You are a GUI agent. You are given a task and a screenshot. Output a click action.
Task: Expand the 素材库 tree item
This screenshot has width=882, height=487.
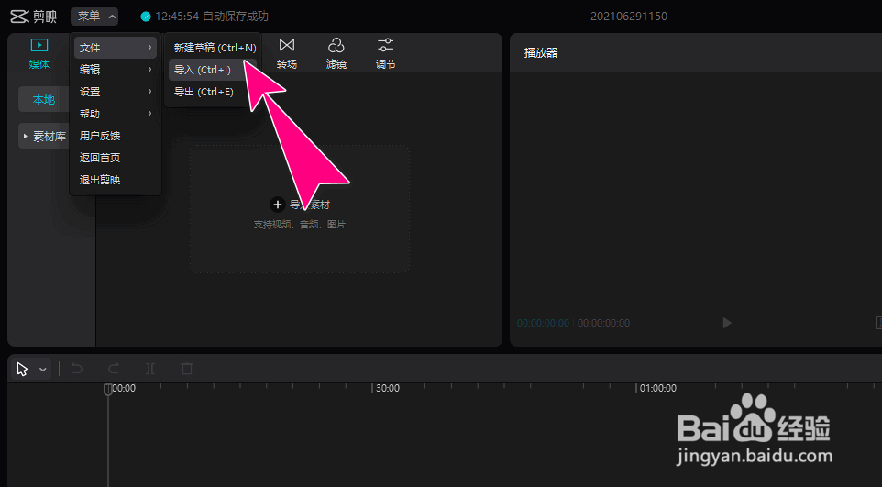[x=44, y=137]
